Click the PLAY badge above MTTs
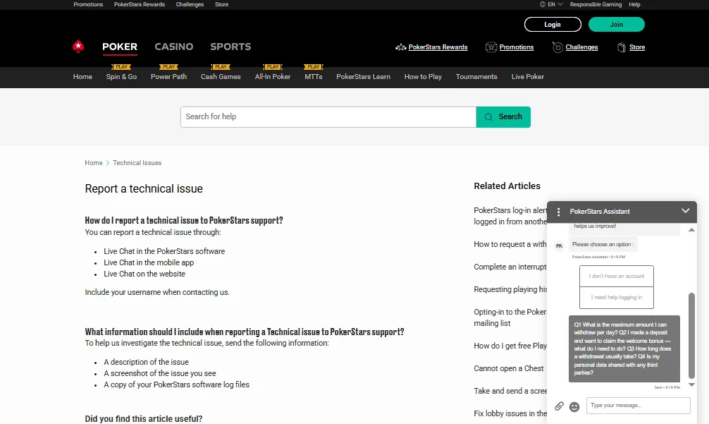Screen dimensions: 709x424 pyautogui.click(x=314, y=66)
